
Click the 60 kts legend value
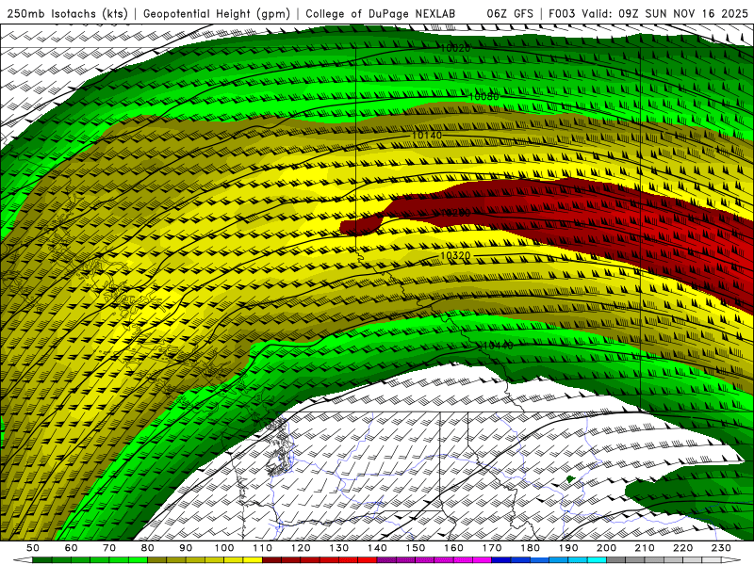pos(71,548)
